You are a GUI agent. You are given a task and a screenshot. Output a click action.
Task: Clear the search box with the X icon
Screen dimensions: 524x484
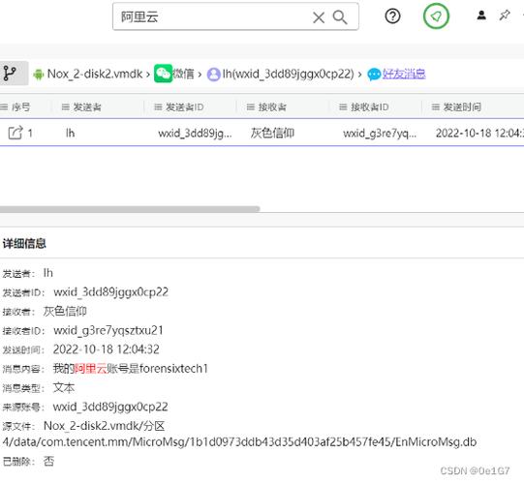tap(319, 17)
